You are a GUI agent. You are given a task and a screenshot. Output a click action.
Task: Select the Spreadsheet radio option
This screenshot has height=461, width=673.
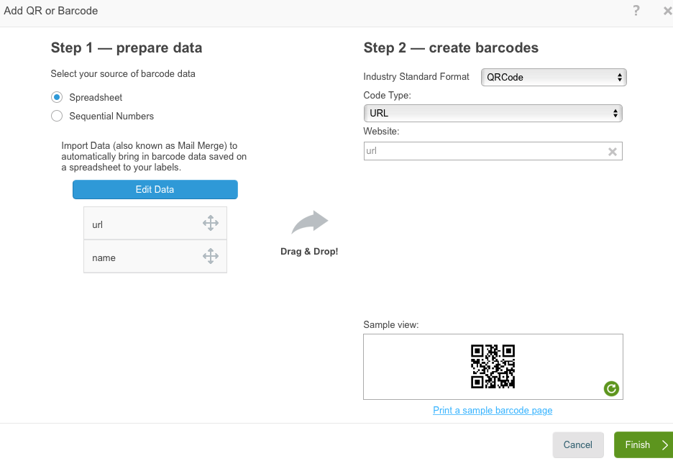tap(57, 97)
